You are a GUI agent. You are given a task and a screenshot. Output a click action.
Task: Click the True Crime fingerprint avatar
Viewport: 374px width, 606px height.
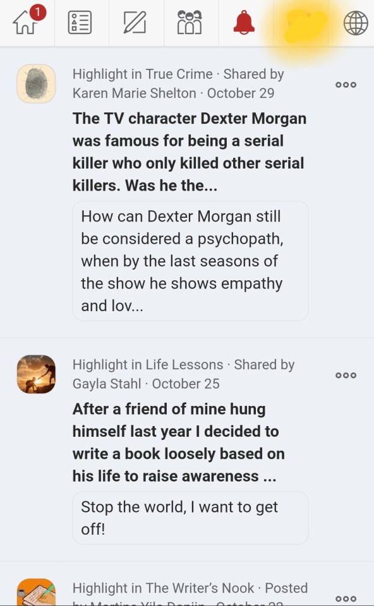(x=37, y=83)
